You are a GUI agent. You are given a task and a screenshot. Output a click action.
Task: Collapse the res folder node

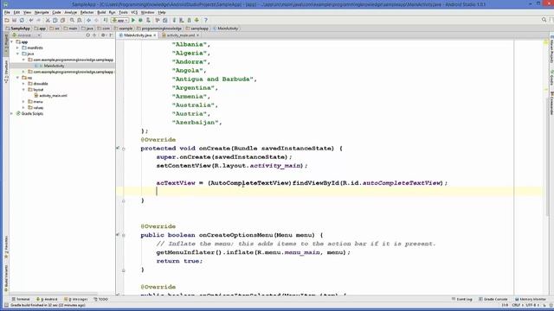pyautogui.click(x=17, y=78)
